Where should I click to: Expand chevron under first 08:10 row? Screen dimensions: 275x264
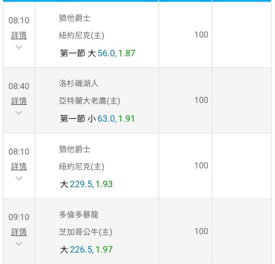pos(19,47)
